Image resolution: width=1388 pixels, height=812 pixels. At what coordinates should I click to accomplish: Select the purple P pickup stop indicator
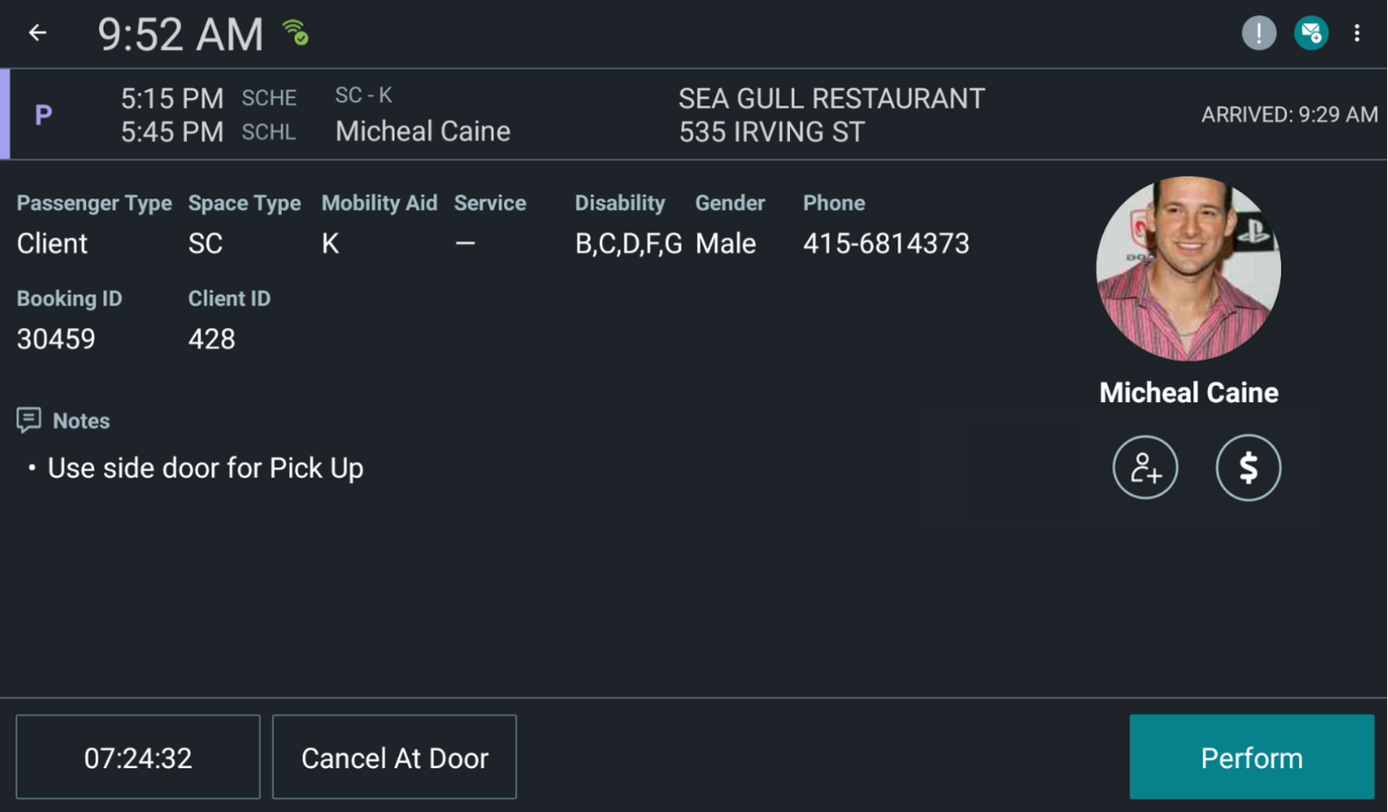(42, 114)
